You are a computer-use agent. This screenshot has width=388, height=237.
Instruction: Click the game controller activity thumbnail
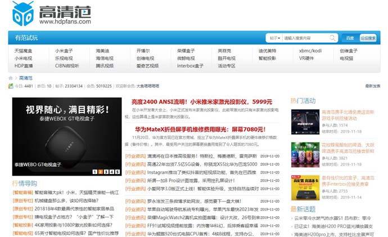tap(305, 122)
